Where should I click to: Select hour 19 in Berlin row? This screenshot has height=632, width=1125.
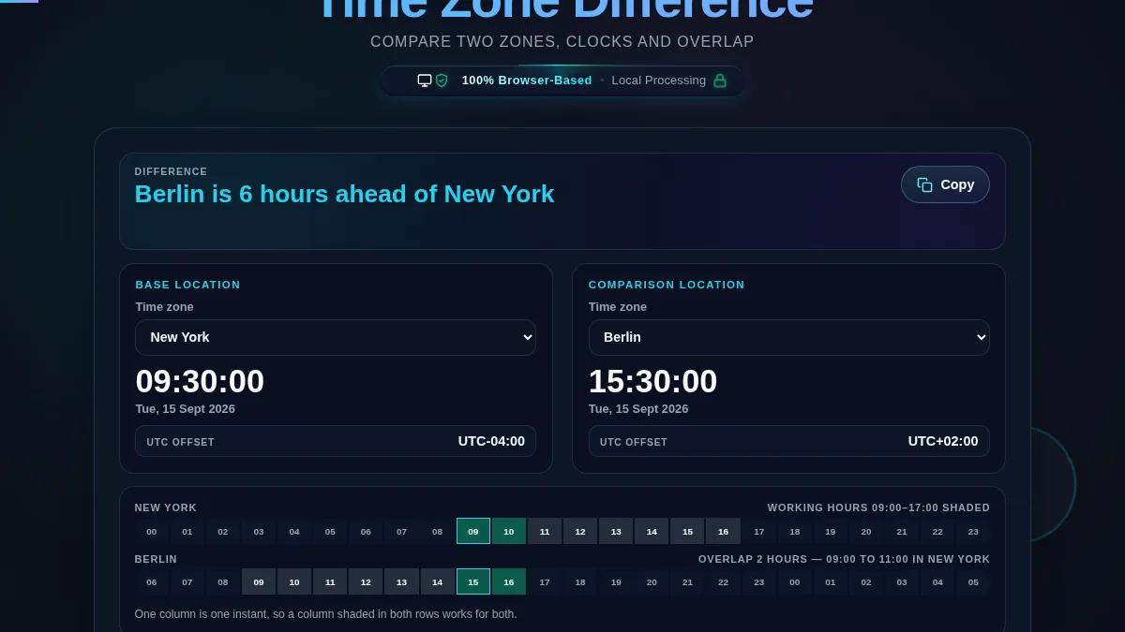point(616,581)
